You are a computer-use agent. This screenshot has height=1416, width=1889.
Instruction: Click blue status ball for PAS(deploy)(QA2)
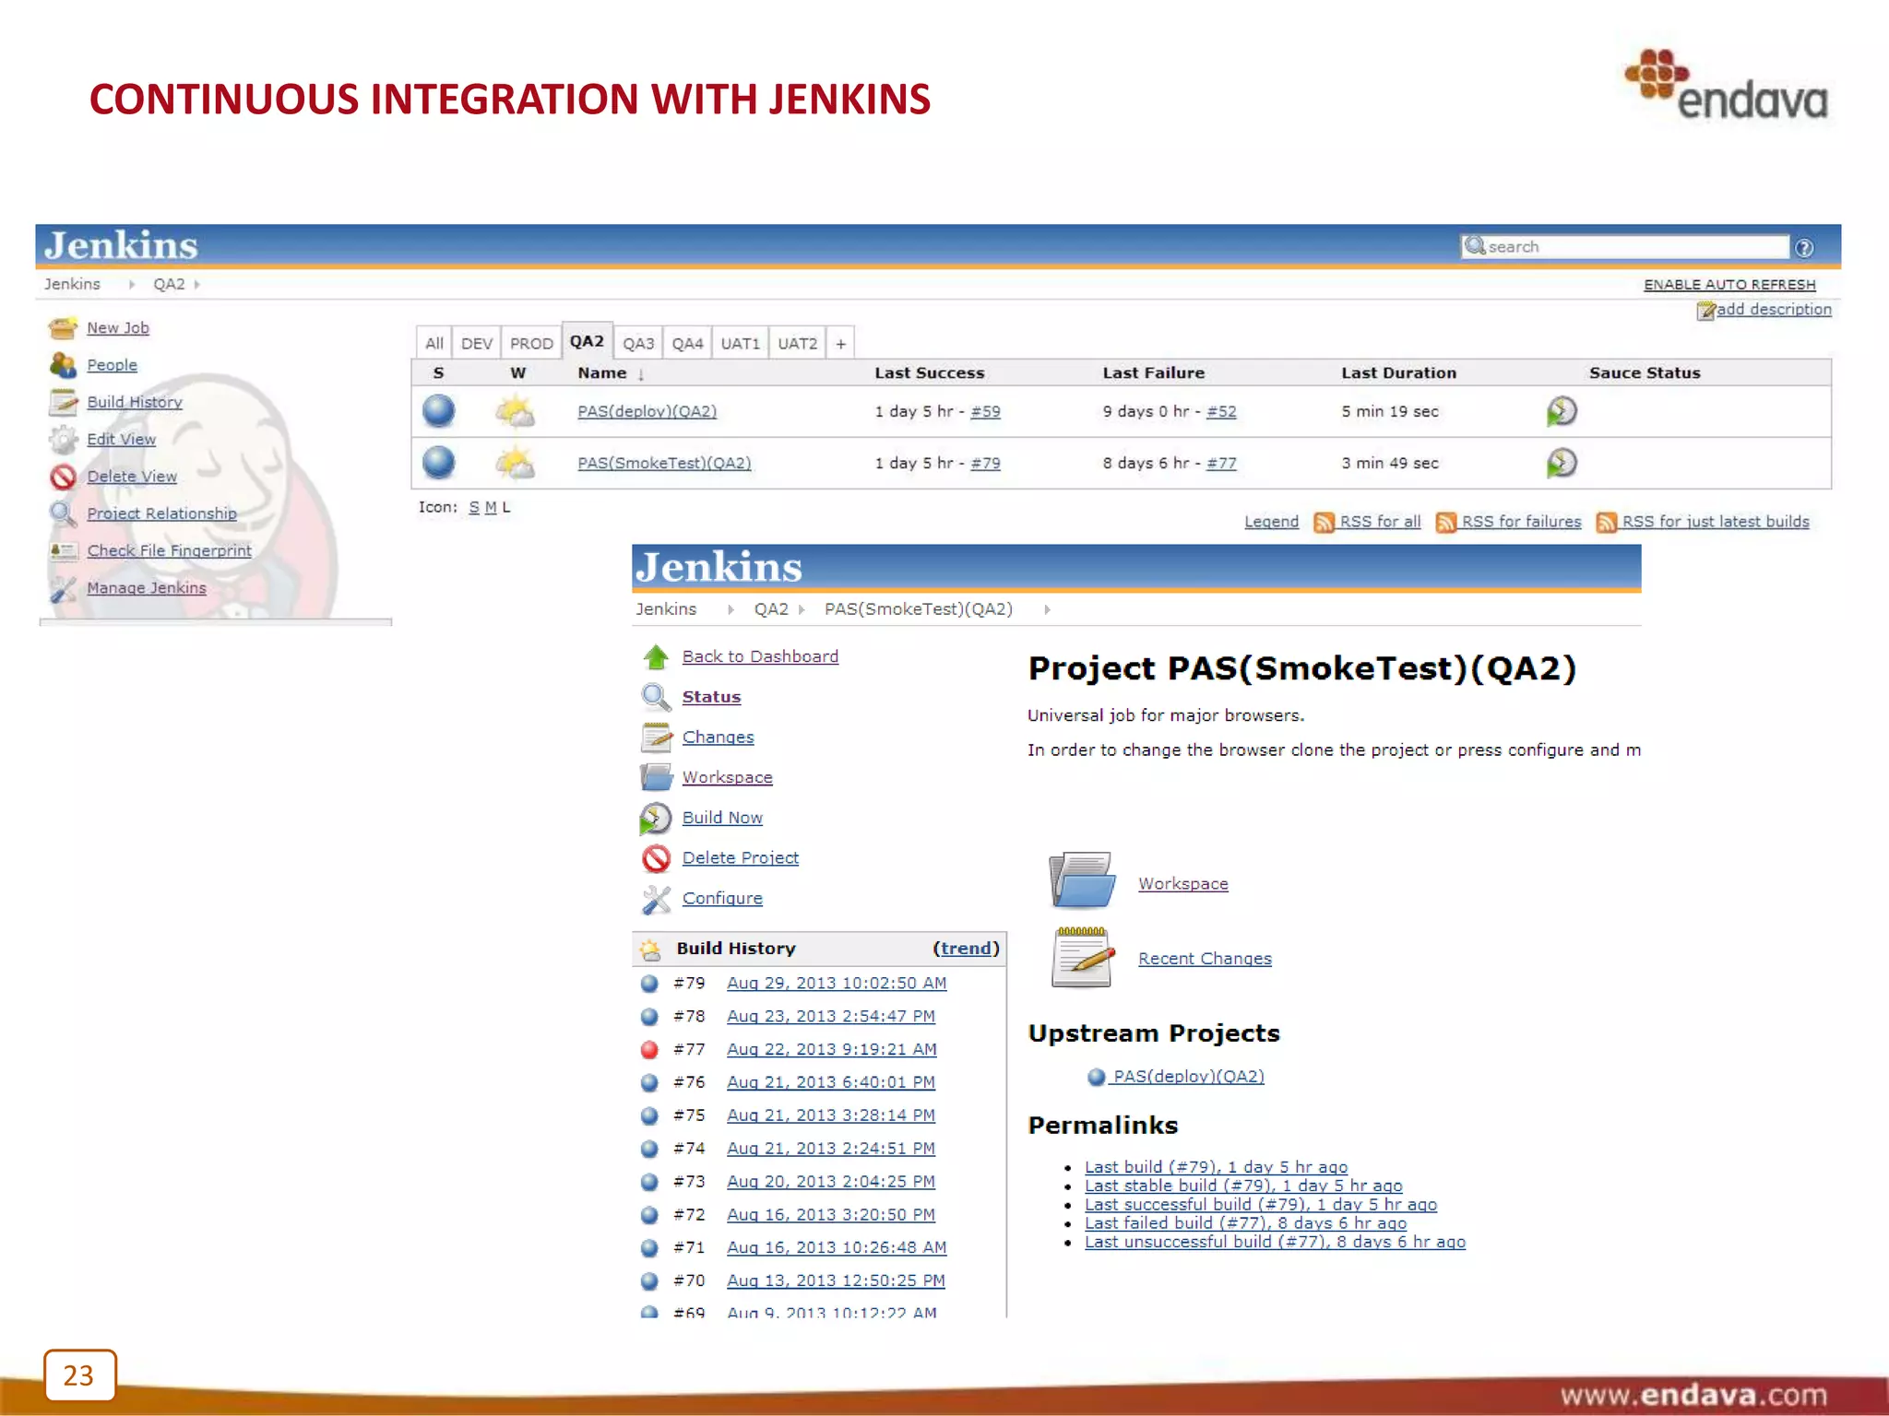[439, 411]
